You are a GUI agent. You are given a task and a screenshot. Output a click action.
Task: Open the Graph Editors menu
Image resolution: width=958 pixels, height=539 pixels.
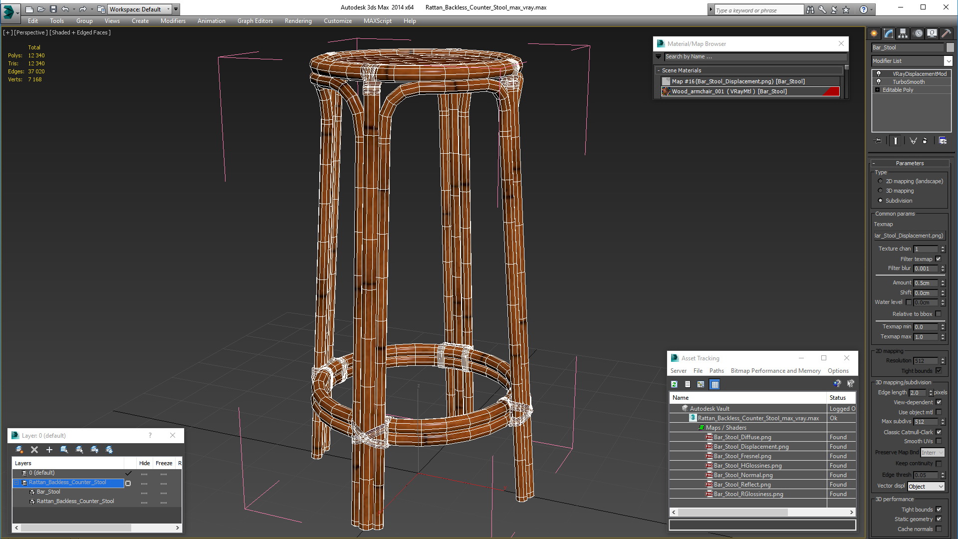click(255, 21)
